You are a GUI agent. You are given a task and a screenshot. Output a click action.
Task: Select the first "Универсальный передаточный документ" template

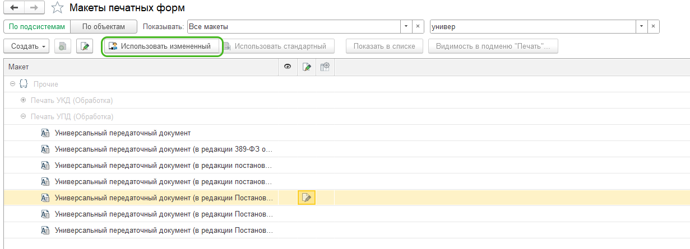(x=123, y=133)
